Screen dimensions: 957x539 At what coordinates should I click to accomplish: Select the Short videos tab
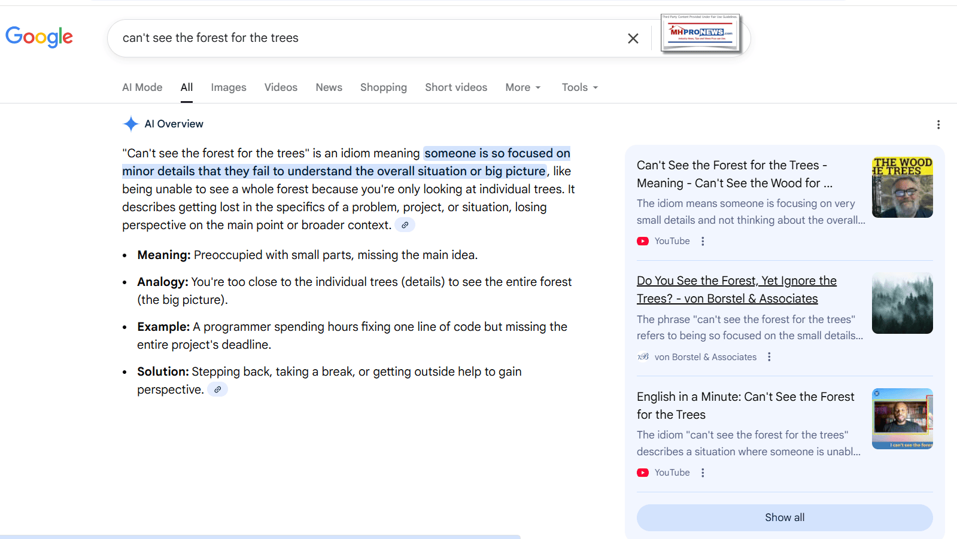pos(455,87)
